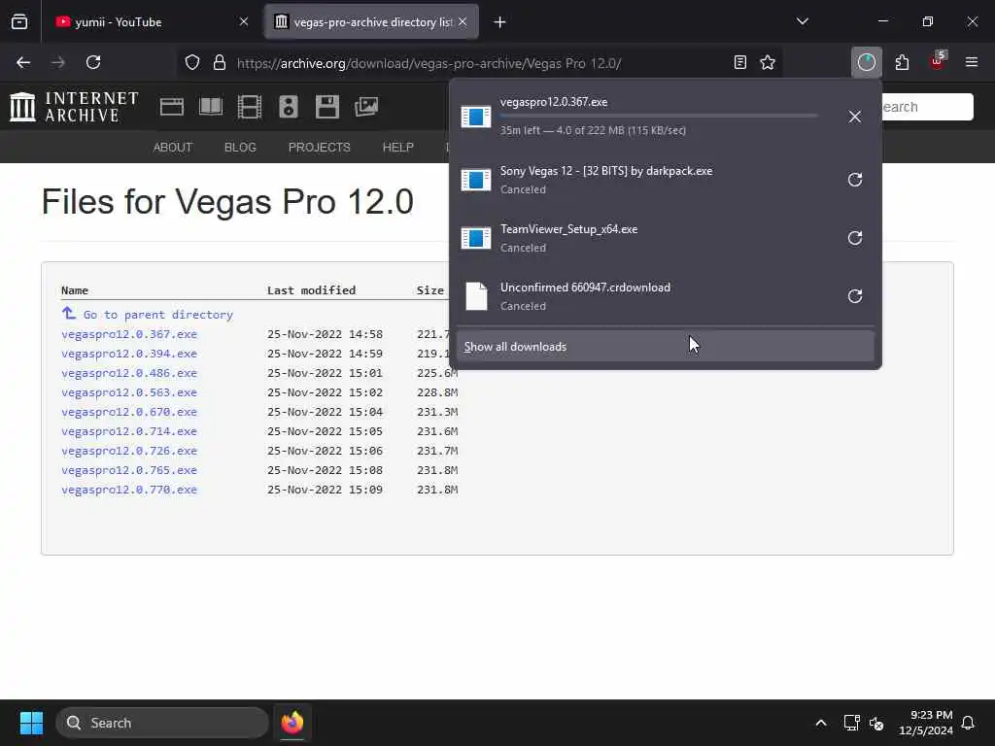This screenshot has width=995, height=746.
Task: Download vegaspro12.0.367.exe from the file list
Action: pos(129,334)
